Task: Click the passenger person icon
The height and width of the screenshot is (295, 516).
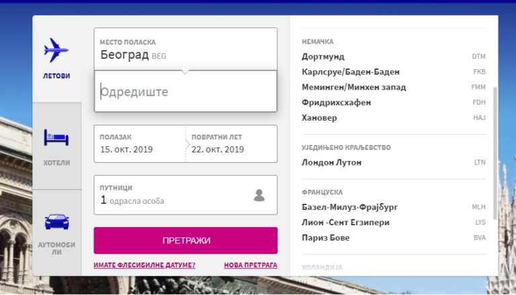Action: (259, 195)
